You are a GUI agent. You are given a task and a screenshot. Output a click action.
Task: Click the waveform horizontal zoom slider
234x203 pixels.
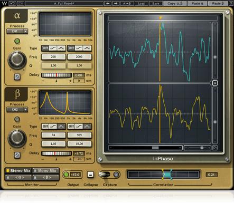click(198, 148)
